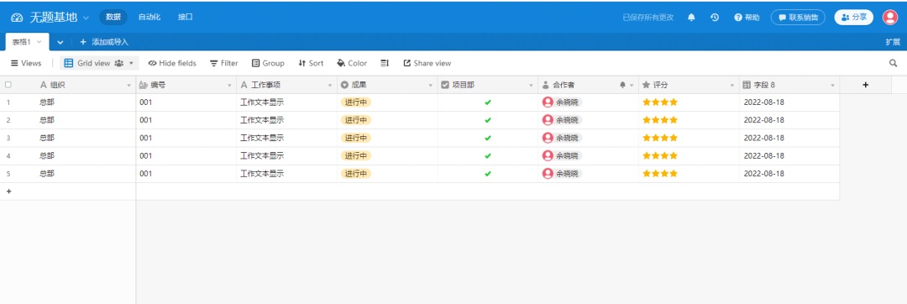Click the star rating in row 1
The width and height of the screenshot is (907, 304).
pyautogui.click(x=660, y=102)
